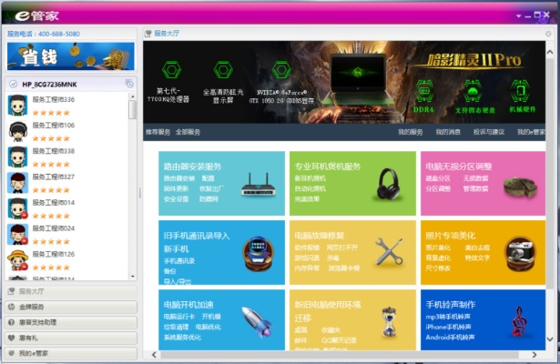
Task: Select the avatar of 服务工程师327
Action: pos(17,183)
